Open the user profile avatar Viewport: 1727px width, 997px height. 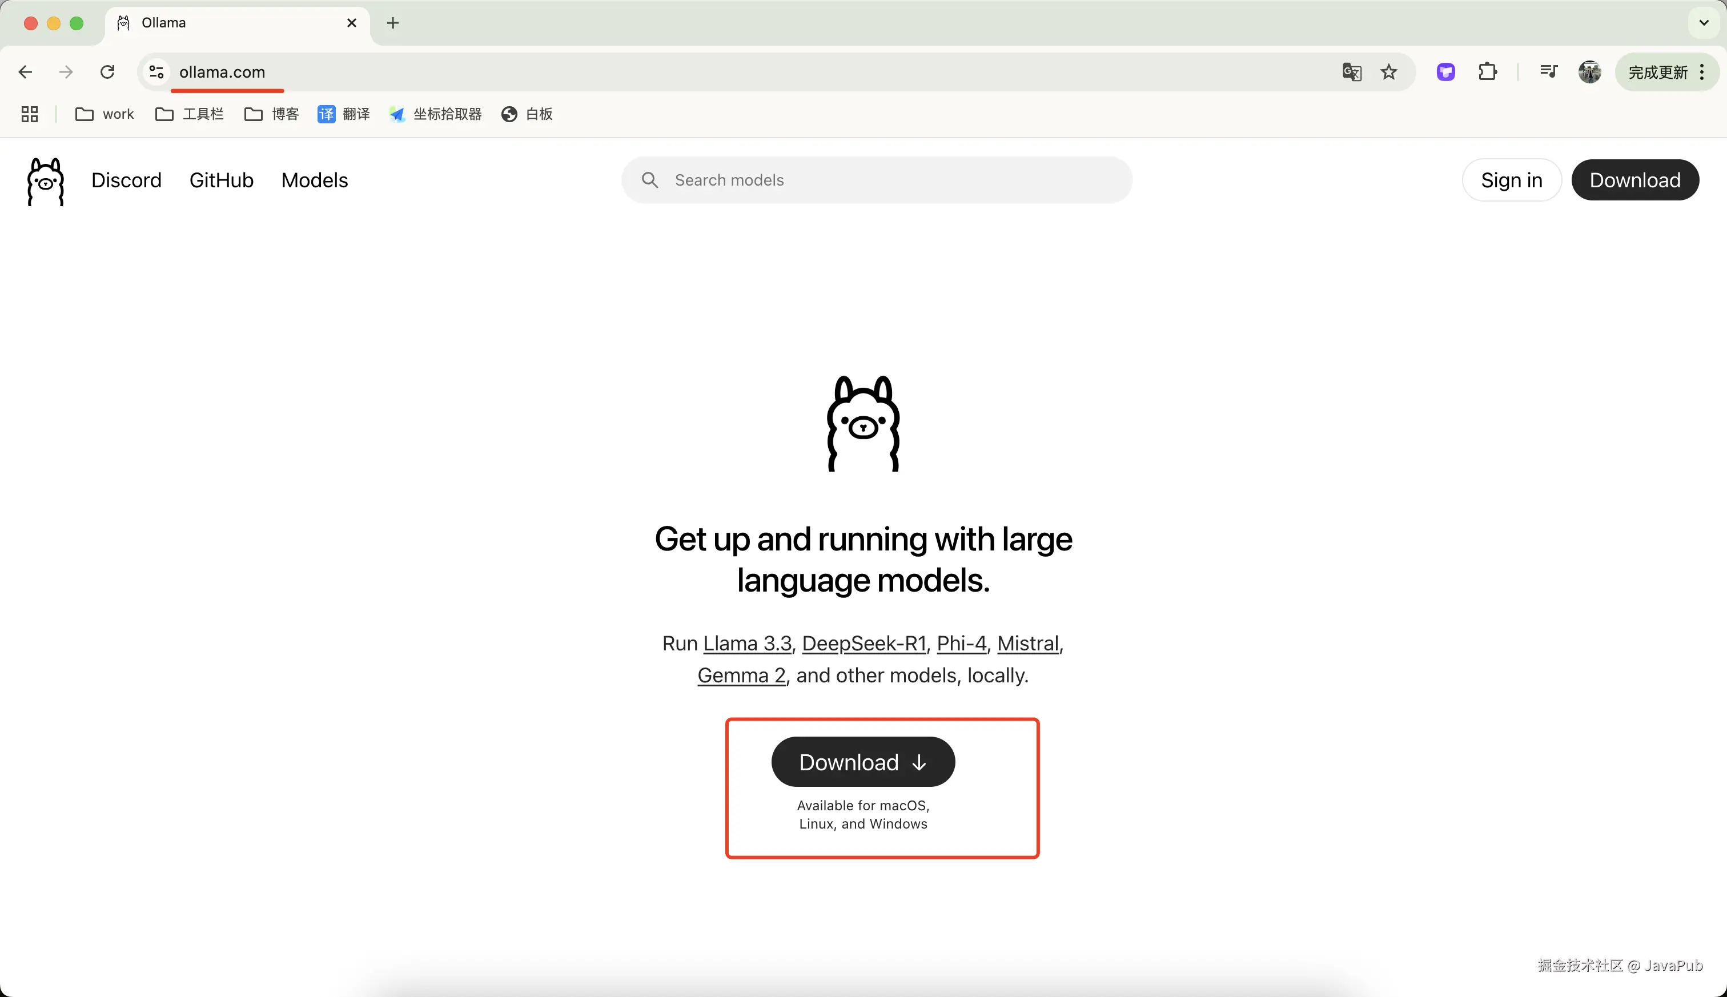tap(1589, 72)
